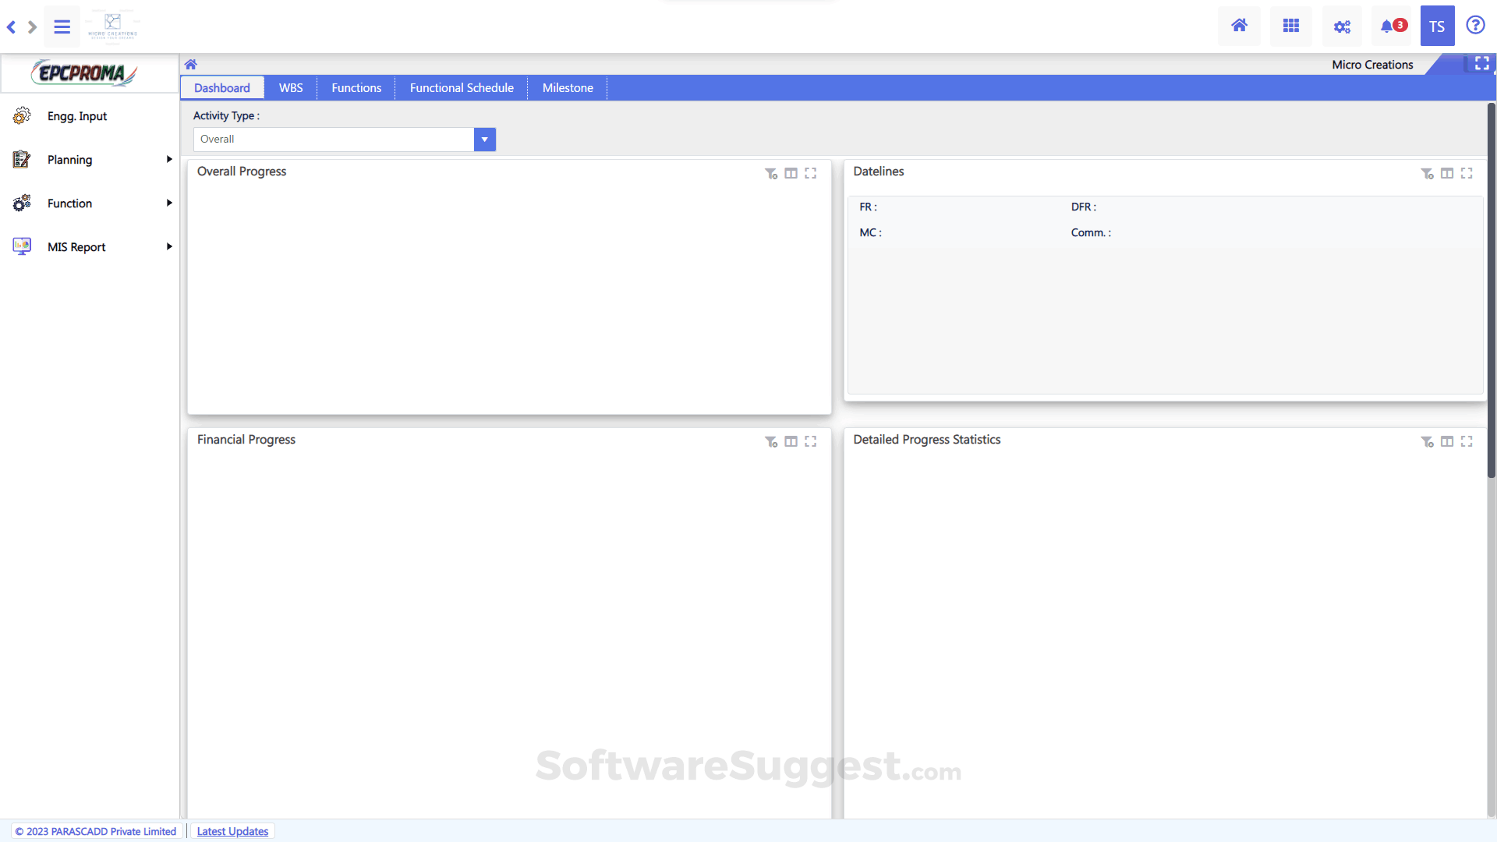Click the help question mark icon
Screen dimensions: 1497x842
1475,26
